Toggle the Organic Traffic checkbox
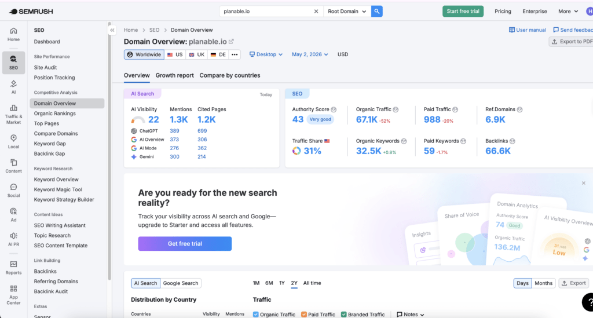This screenshot has height=318, width=593. pyautogui.click(x=255, y=315)
